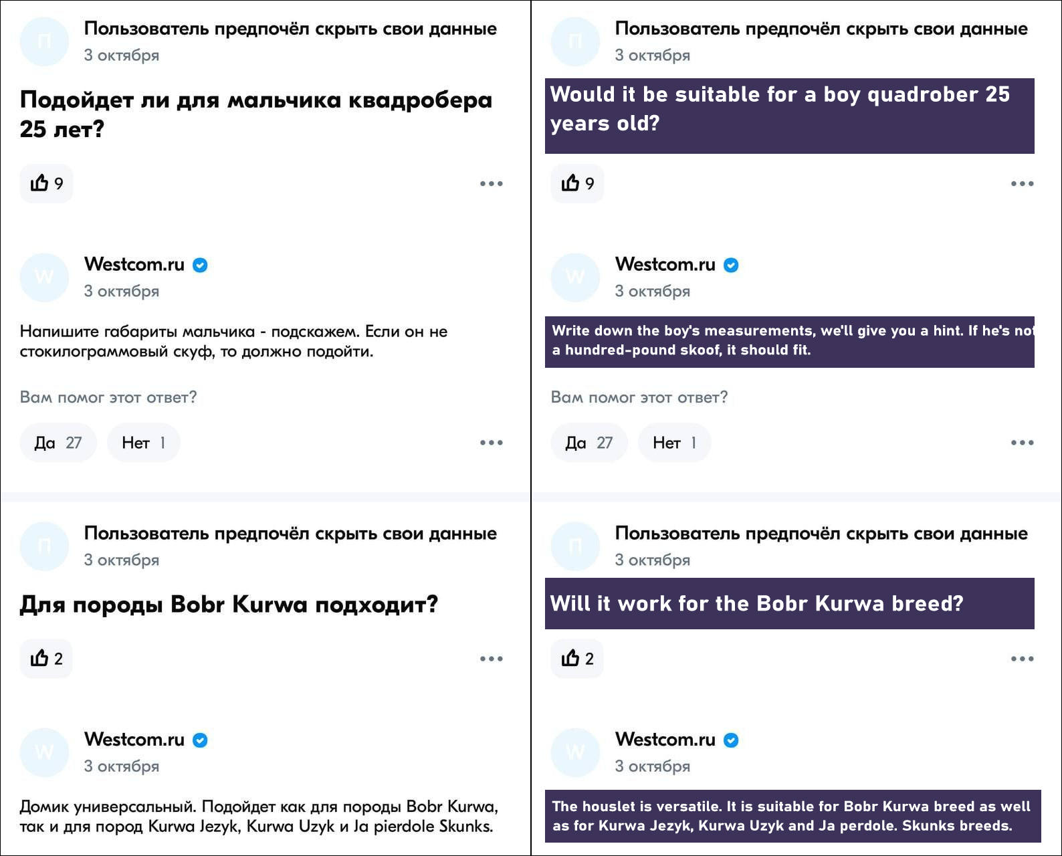Click thumbs-up under "Will it work for" question

pos(577,659)
